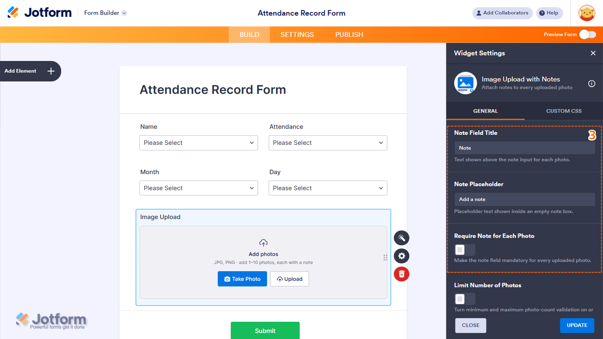Click the Image Upload with Notes widget icon
Screen dimensions: 603x339
(x=466, y=83)
